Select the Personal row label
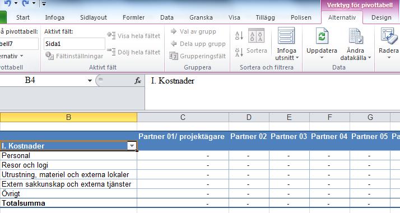 coord(68,155)
